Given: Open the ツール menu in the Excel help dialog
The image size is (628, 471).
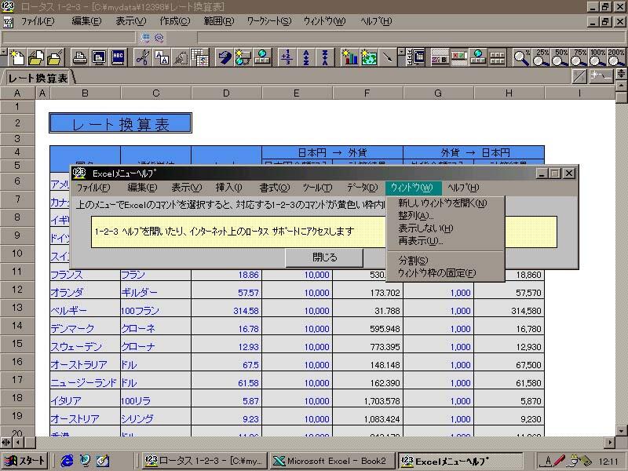Looking at the screenshot, I should pos(317,188).
